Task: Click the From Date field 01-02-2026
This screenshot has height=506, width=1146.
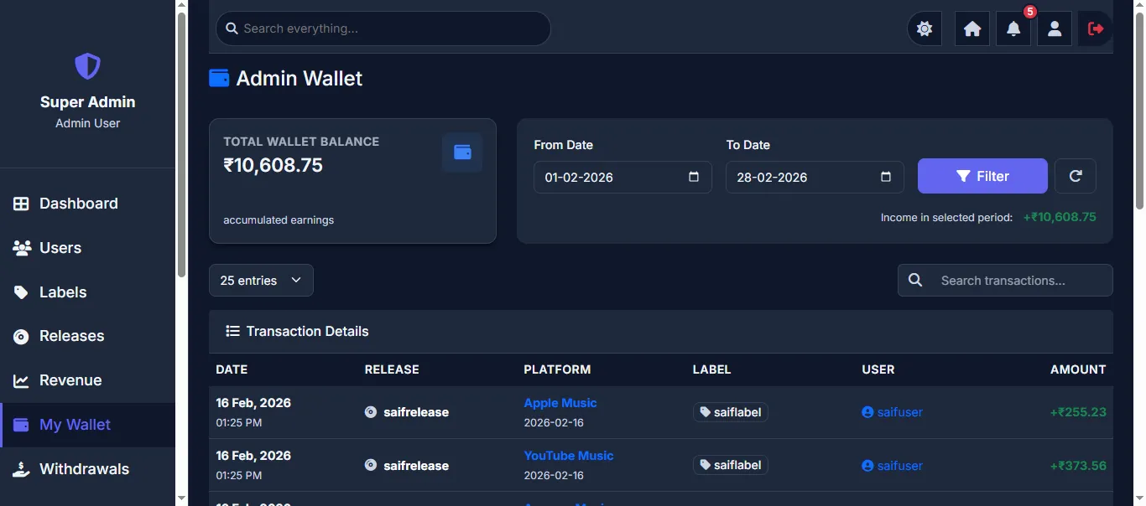Action: (x=622, y=177)
